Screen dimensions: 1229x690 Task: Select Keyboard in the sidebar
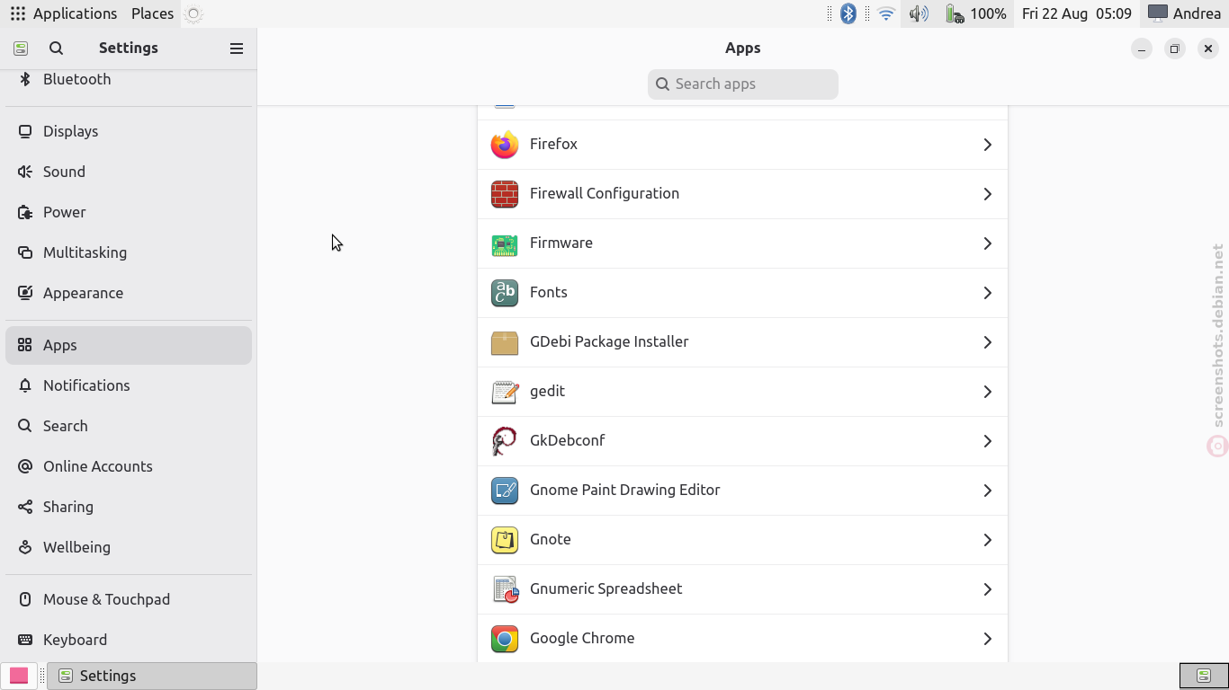[129, 640]
